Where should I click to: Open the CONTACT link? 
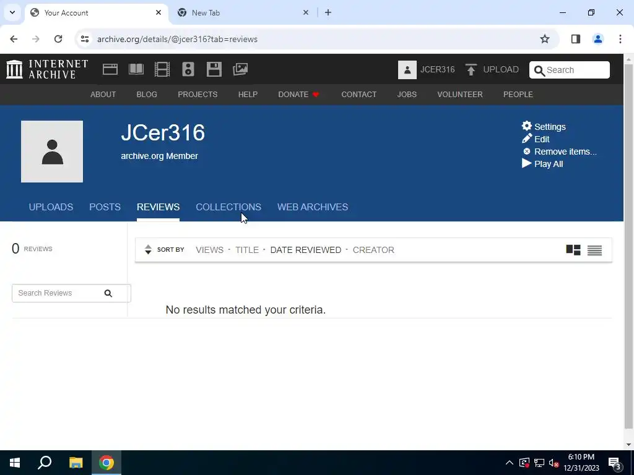tap(358, 95)
